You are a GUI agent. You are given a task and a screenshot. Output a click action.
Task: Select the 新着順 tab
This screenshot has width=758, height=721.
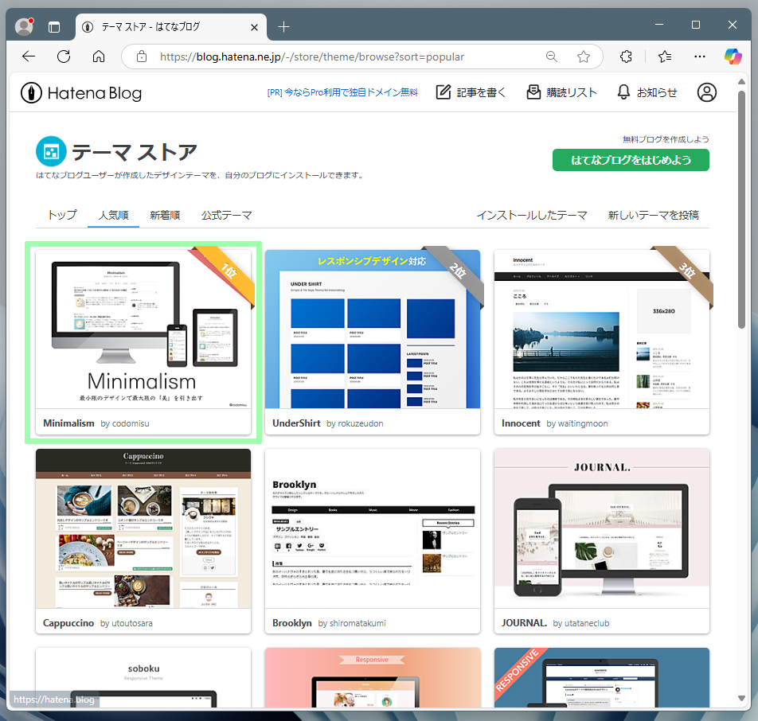coord(165,215)
